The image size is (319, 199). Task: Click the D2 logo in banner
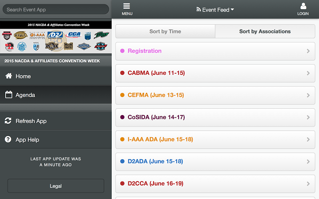pos(55,35)
